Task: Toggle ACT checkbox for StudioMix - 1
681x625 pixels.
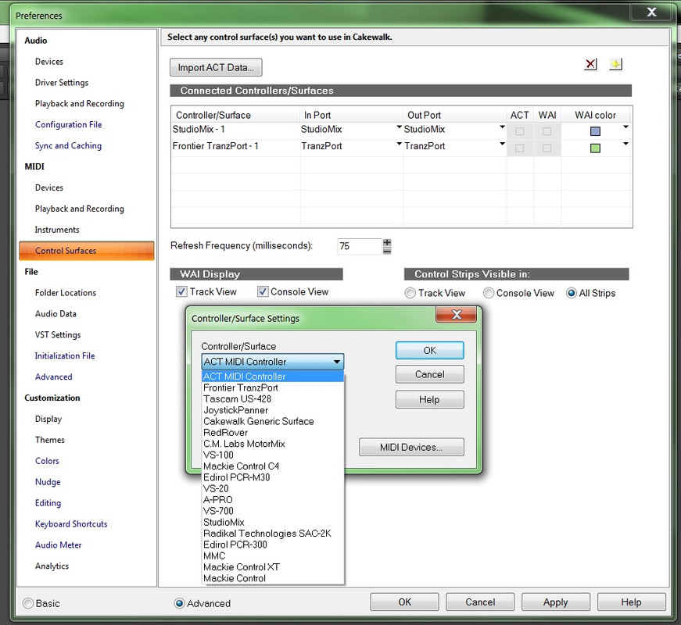Action: pyautogui.click(x=519, y=131)
